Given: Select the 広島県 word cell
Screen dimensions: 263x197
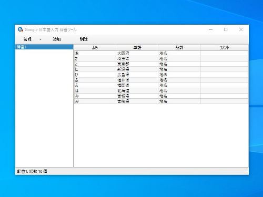Looking at the screenshot, I should click(137, 75).
